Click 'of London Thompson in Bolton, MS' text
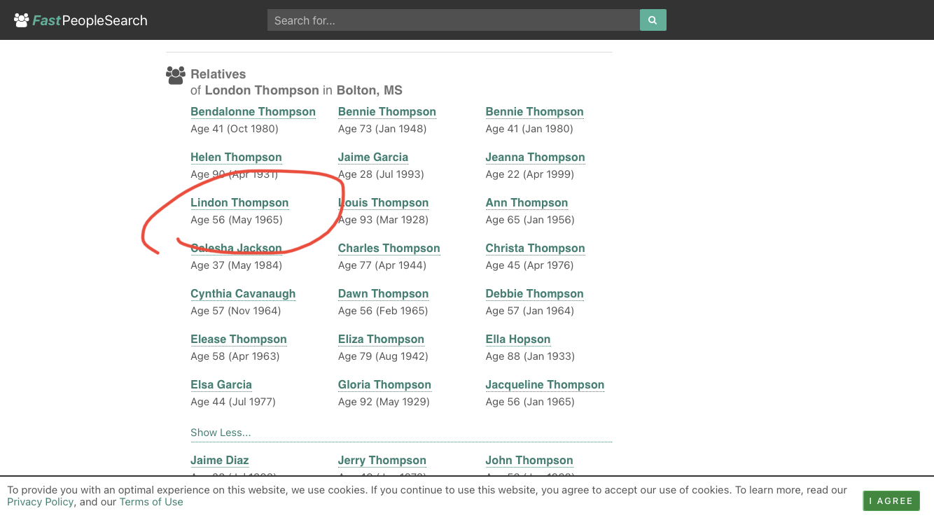Image resolution: width=934 pixels, height=525 pixels. pyautogui.click(x=296, y=90)
